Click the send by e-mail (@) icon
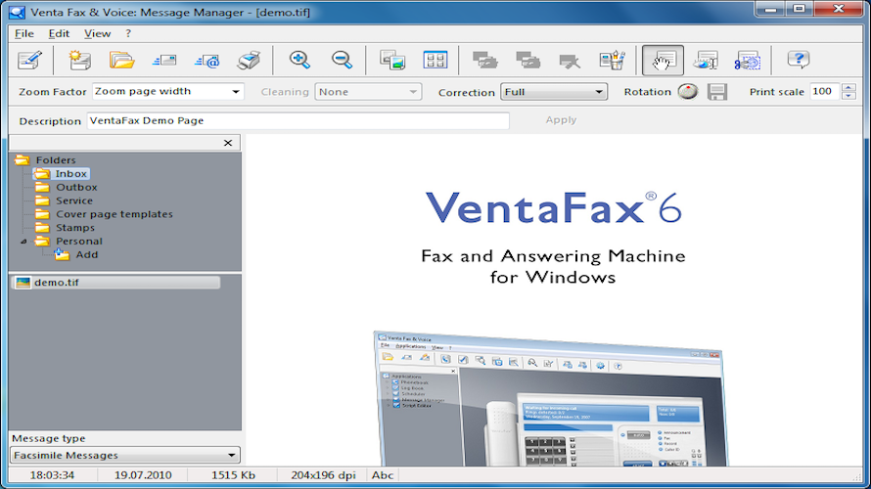 206,60
